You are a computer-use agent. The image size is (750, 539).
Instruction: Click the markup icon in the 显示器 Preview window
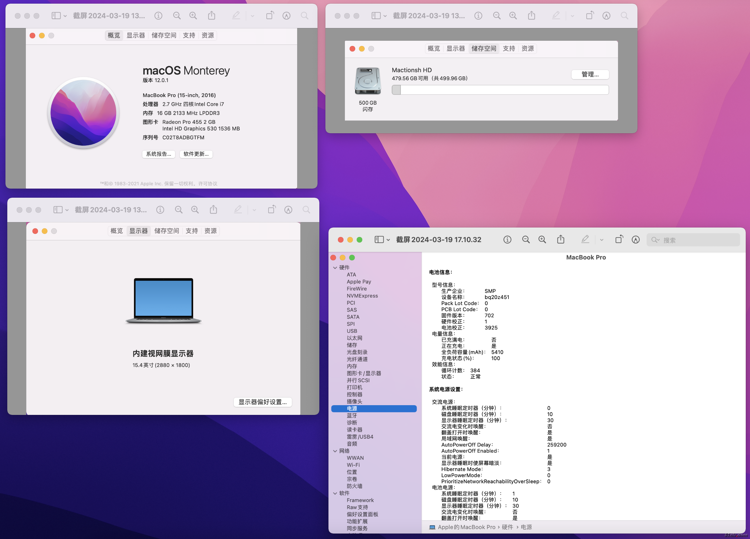[x=288, y=210]
